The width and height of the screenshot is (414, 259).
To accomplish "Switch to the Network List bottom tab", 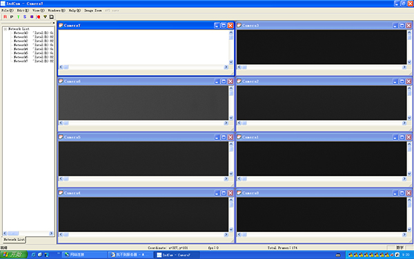I will (x=14, y=240).
